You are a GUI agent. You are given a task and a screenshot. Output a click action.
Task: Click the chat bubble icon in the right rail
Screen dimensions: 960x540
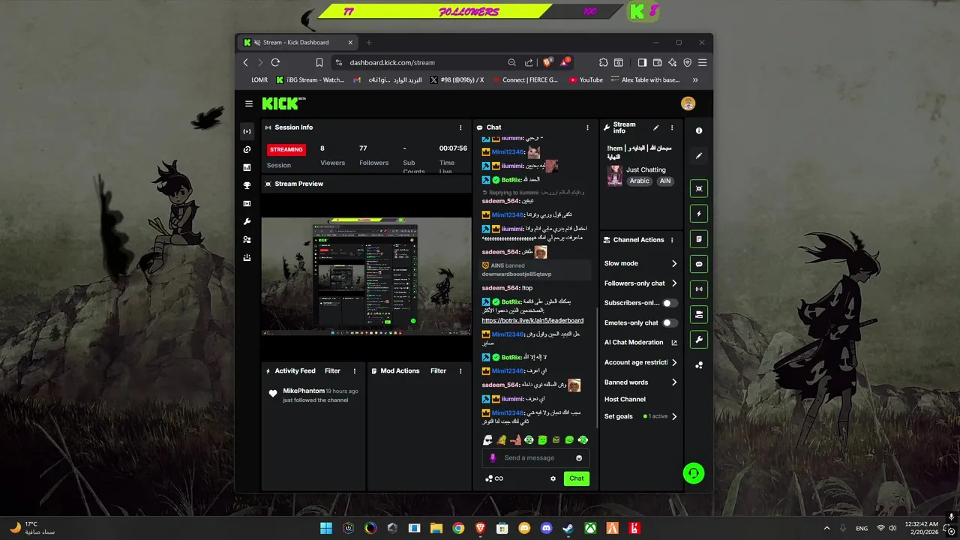click(699, 264)
